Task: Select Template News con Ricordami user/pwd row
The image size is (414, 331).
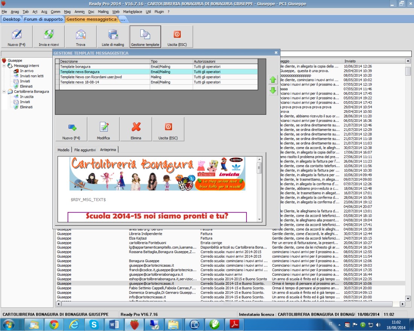Action: 157,77
